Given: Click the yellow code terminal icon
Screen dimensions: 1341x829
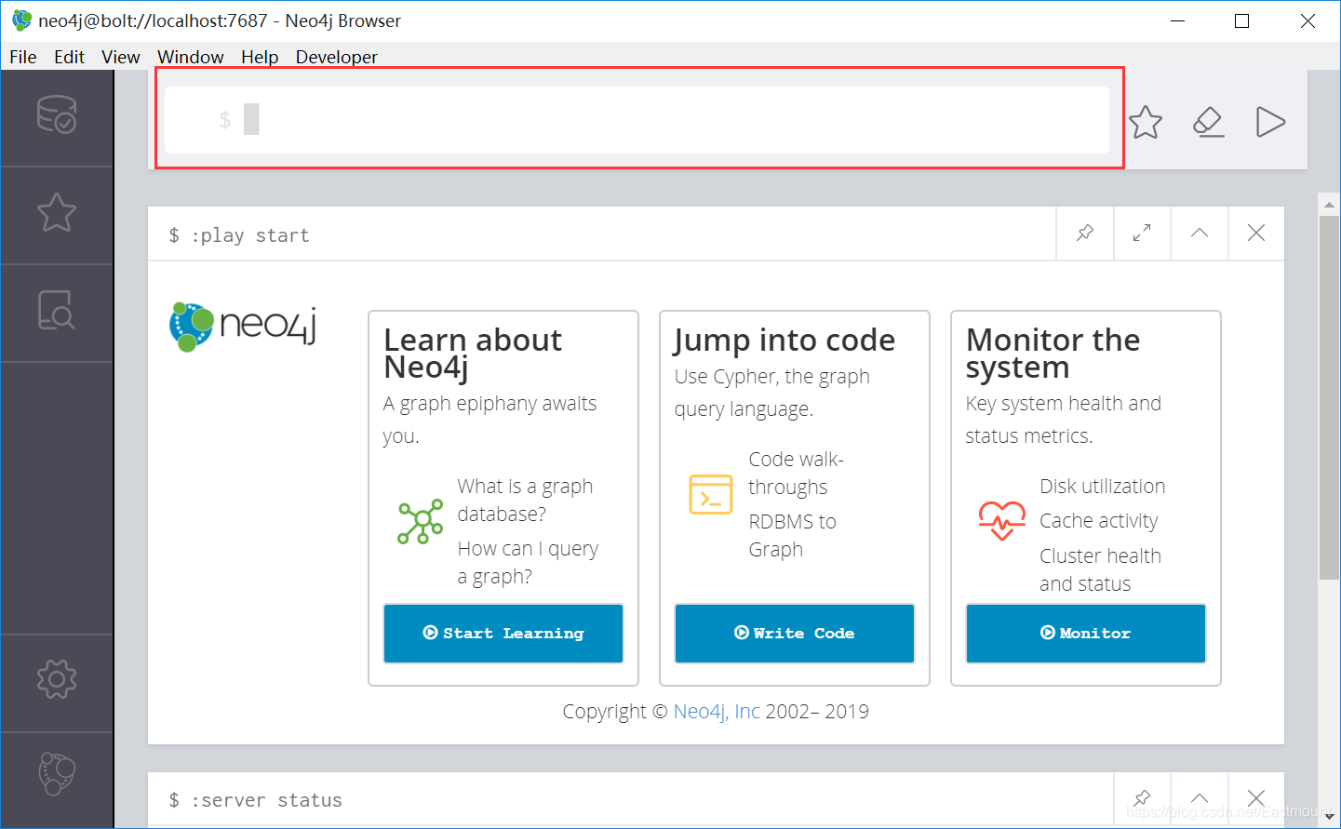Looking at the screenshot, I should [x=711, y=494].
